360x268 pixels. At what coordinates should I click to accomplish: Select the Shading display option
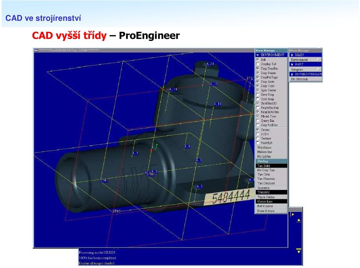(x=271, y=161)
